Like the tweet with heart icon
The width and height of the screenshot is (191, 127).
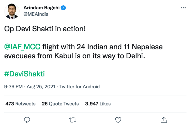click(118, 120)
